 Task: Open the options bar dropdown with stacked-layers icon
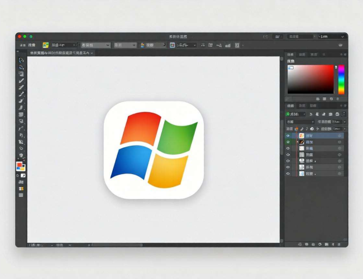point(153,45)
